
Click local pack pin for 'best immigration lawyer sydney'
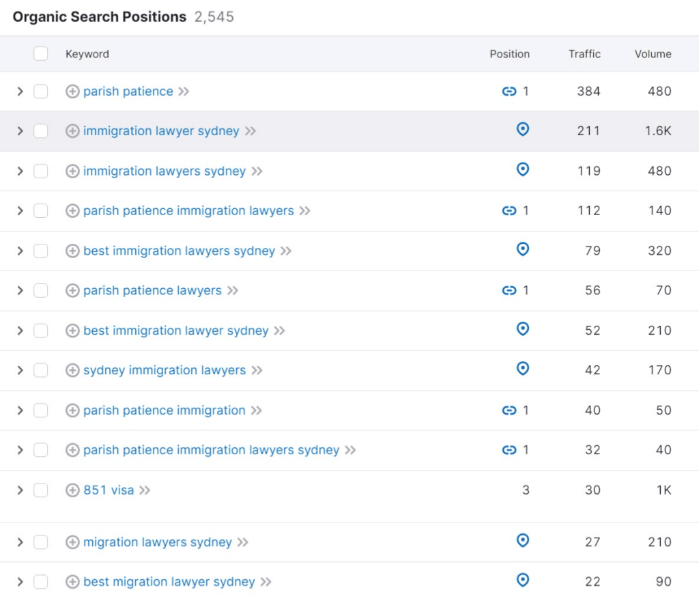(522, 329)
